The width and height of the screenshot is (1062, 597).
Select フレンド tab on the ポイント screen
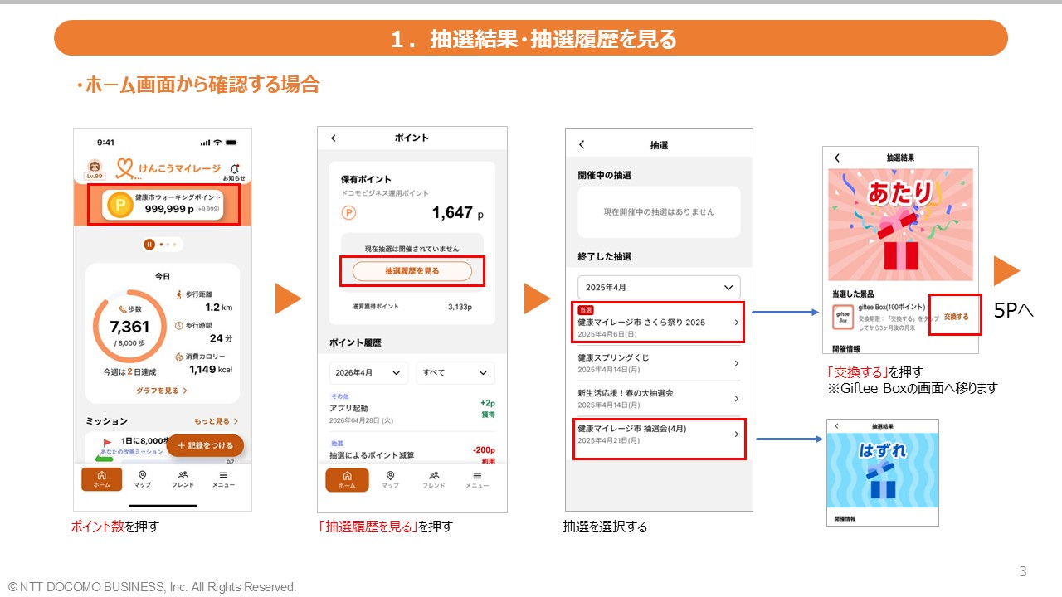tap(433, 480)
